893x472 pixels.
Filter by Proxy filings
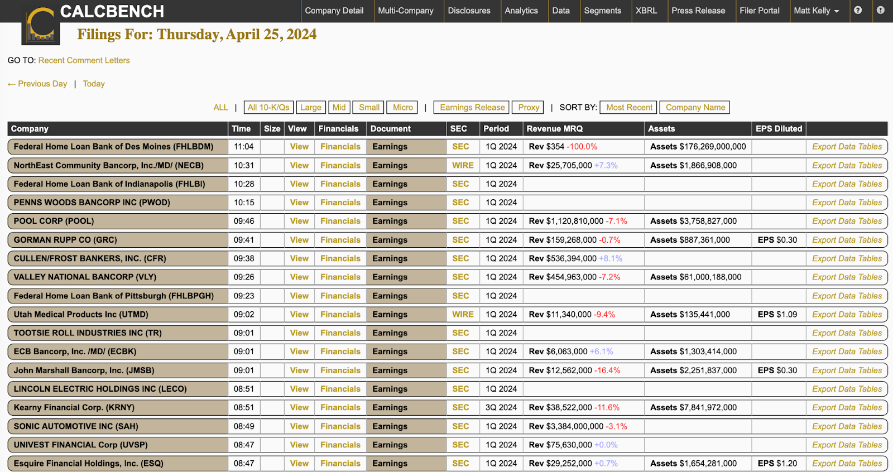tap(529, 107)
